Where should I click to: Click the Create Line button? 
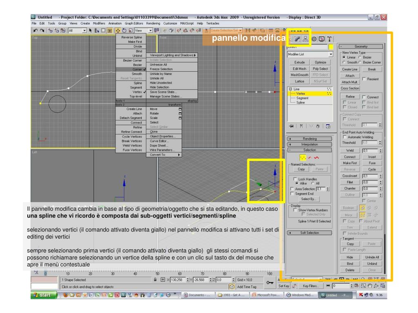pyautogui.click(x=350, y=69)
